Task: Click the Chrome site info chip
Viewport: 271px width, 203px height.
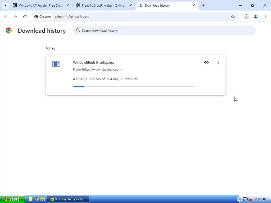Action: (x=43, y=17)
